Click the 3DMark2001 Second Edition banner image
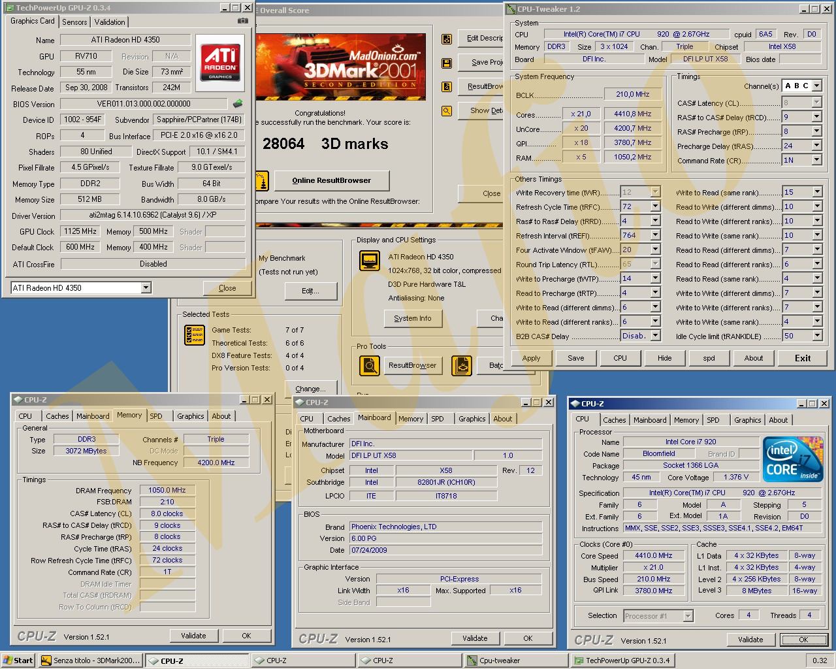This screenshot has width=836, height=669. pyautogui.click(x=340, y=66)
